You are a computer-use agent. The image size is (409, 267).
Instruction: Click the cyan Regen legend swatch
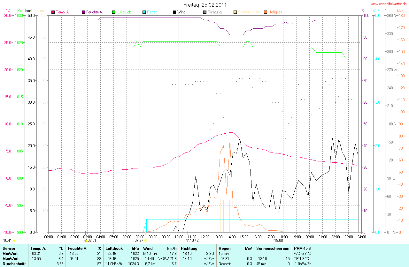tap(144, 12)
